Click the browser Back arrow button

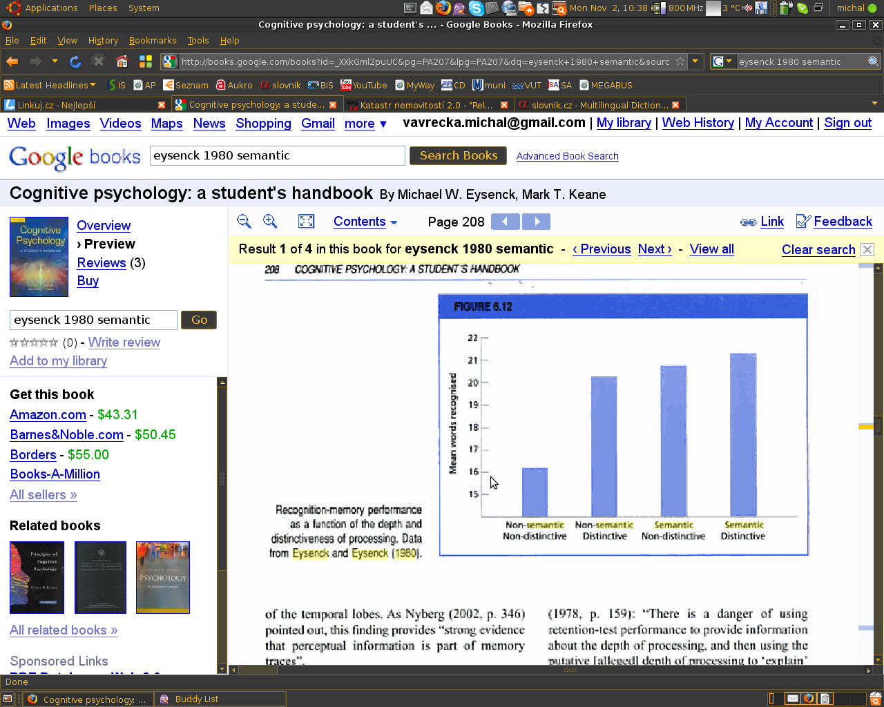click(12, 61)
